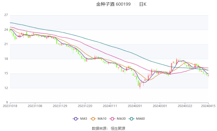
Task: Toggle the MA5 legend marker
Action: point(75,119)
